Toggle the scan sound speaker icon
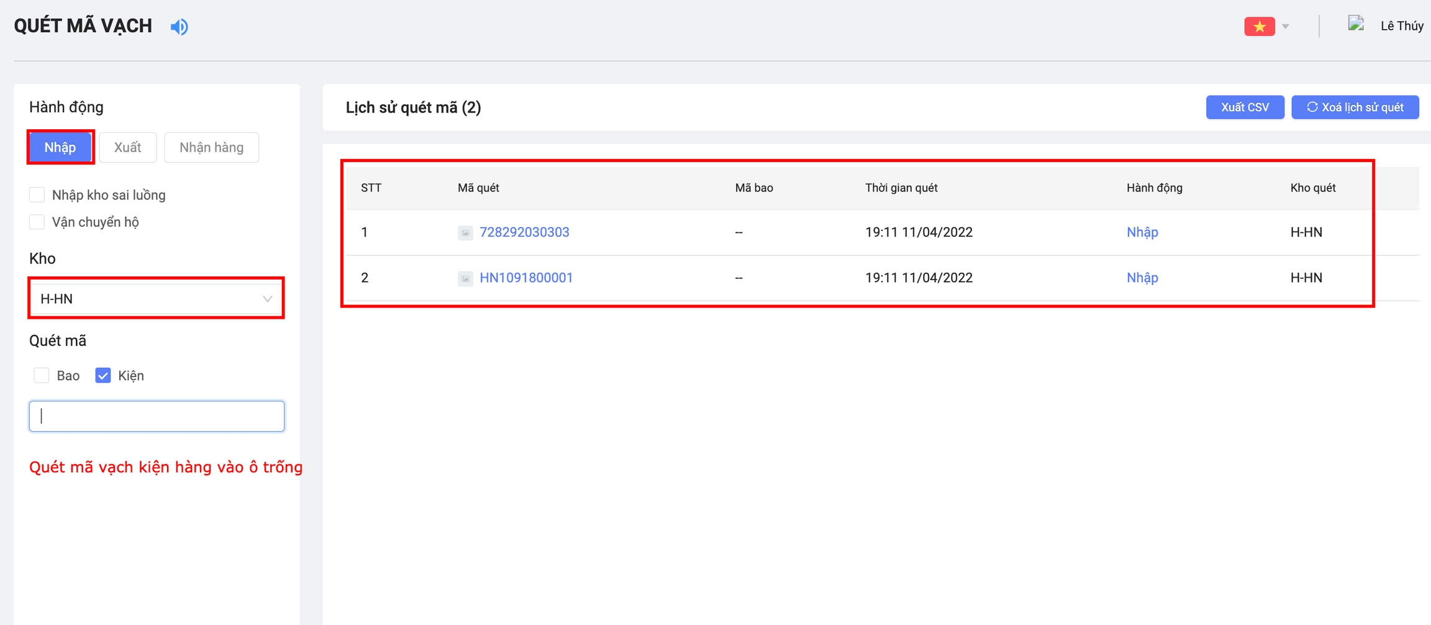This screenshot has width=1431, height=625. (x=179, y=27)
